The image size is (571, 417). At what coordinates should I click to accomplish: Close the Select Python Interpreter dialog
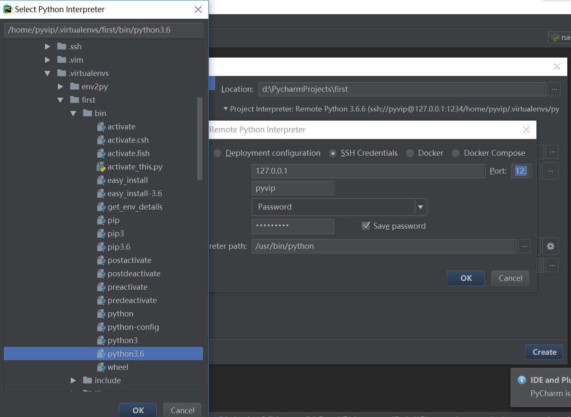198,9
